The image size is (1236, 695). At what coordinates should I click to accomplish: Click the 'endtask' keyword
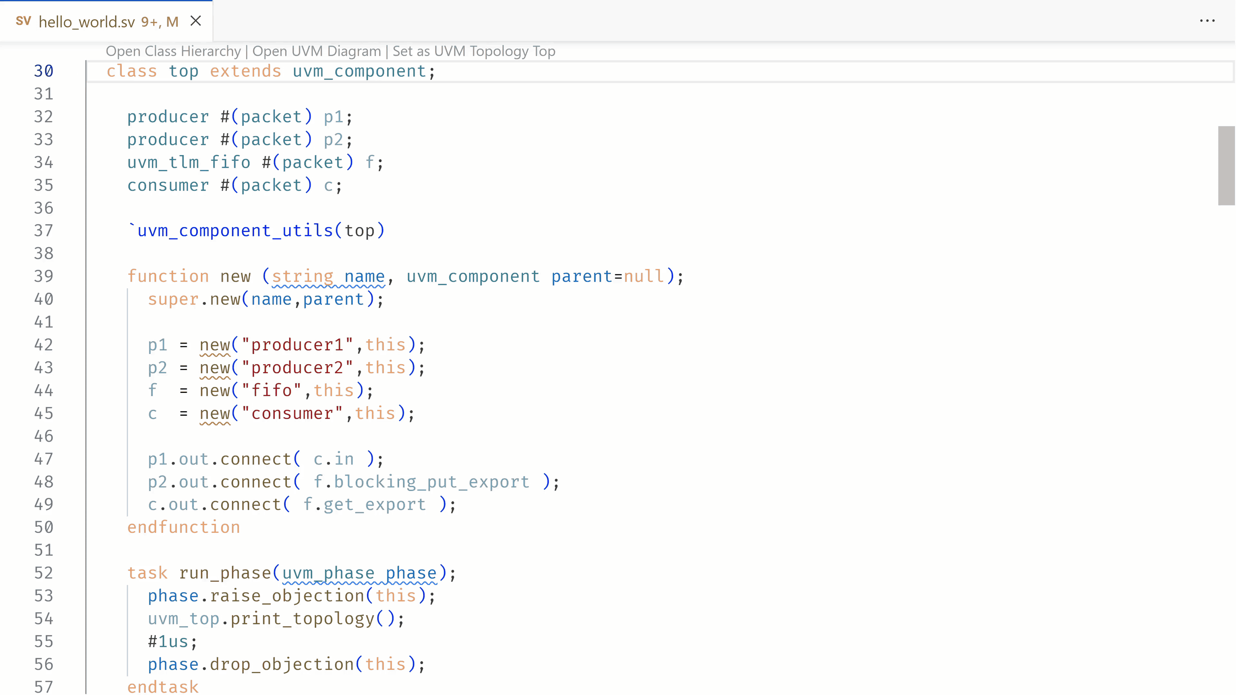163,687
